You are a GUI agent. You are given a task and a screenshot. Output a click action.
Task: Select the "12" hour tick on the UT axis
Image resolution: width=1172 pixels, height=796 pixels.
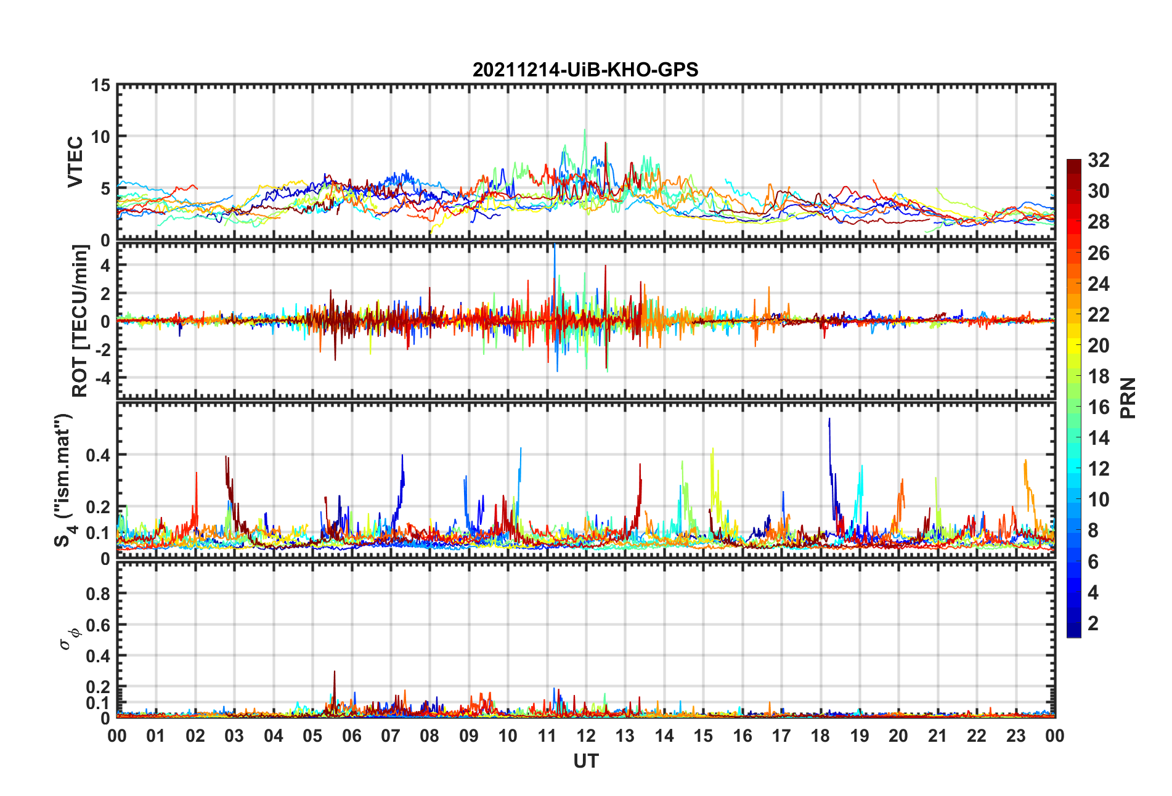point(586,736)
